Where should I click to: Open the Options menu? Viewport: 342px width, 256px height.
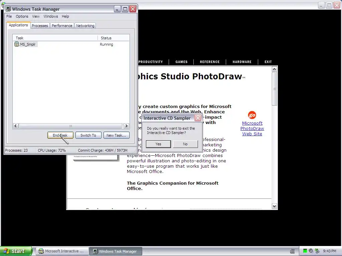[22, 16]
